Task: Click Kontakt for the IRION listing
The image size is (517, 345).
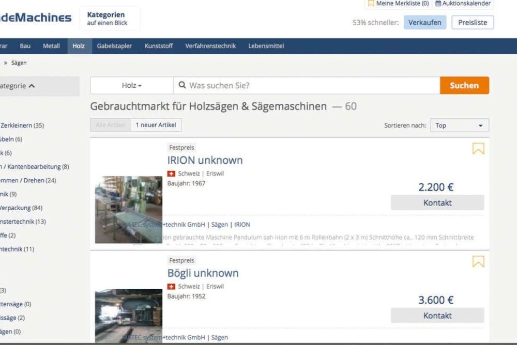Action: [437, 202]
